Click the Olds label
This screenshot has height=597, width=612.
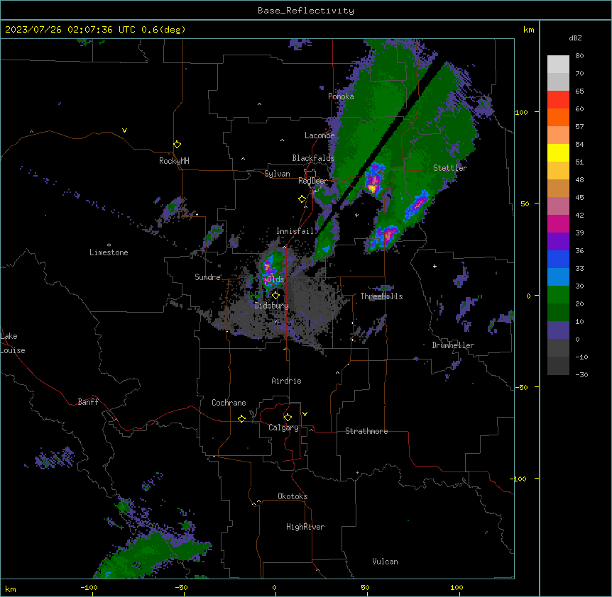point(275,279)
